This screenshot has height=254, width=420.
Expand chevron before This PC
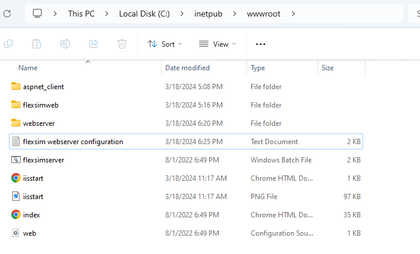click(x=55, y=14)
